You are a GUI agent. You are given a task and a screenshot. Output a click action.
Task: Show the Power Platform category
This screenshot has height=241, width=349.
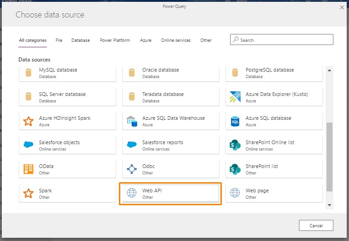tap(115, 40)
